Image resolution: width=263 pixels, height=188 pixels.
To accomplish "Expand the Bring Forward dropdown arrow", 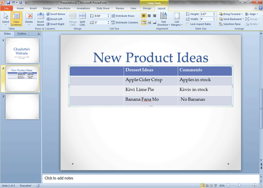I will pos(242,14).
